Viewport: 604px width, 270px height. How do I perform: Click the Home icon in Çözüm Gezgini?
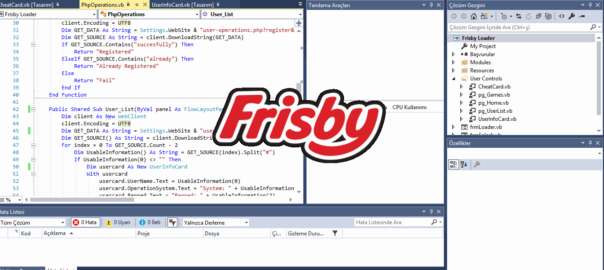474,16
